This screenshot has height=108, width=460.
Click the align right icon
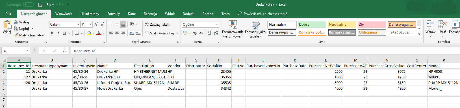point(123,33)
